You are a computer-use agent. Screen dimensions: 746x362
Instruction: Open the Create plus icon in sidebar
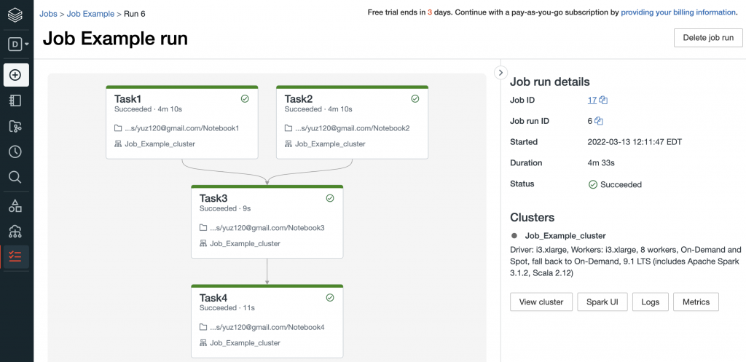16,75
